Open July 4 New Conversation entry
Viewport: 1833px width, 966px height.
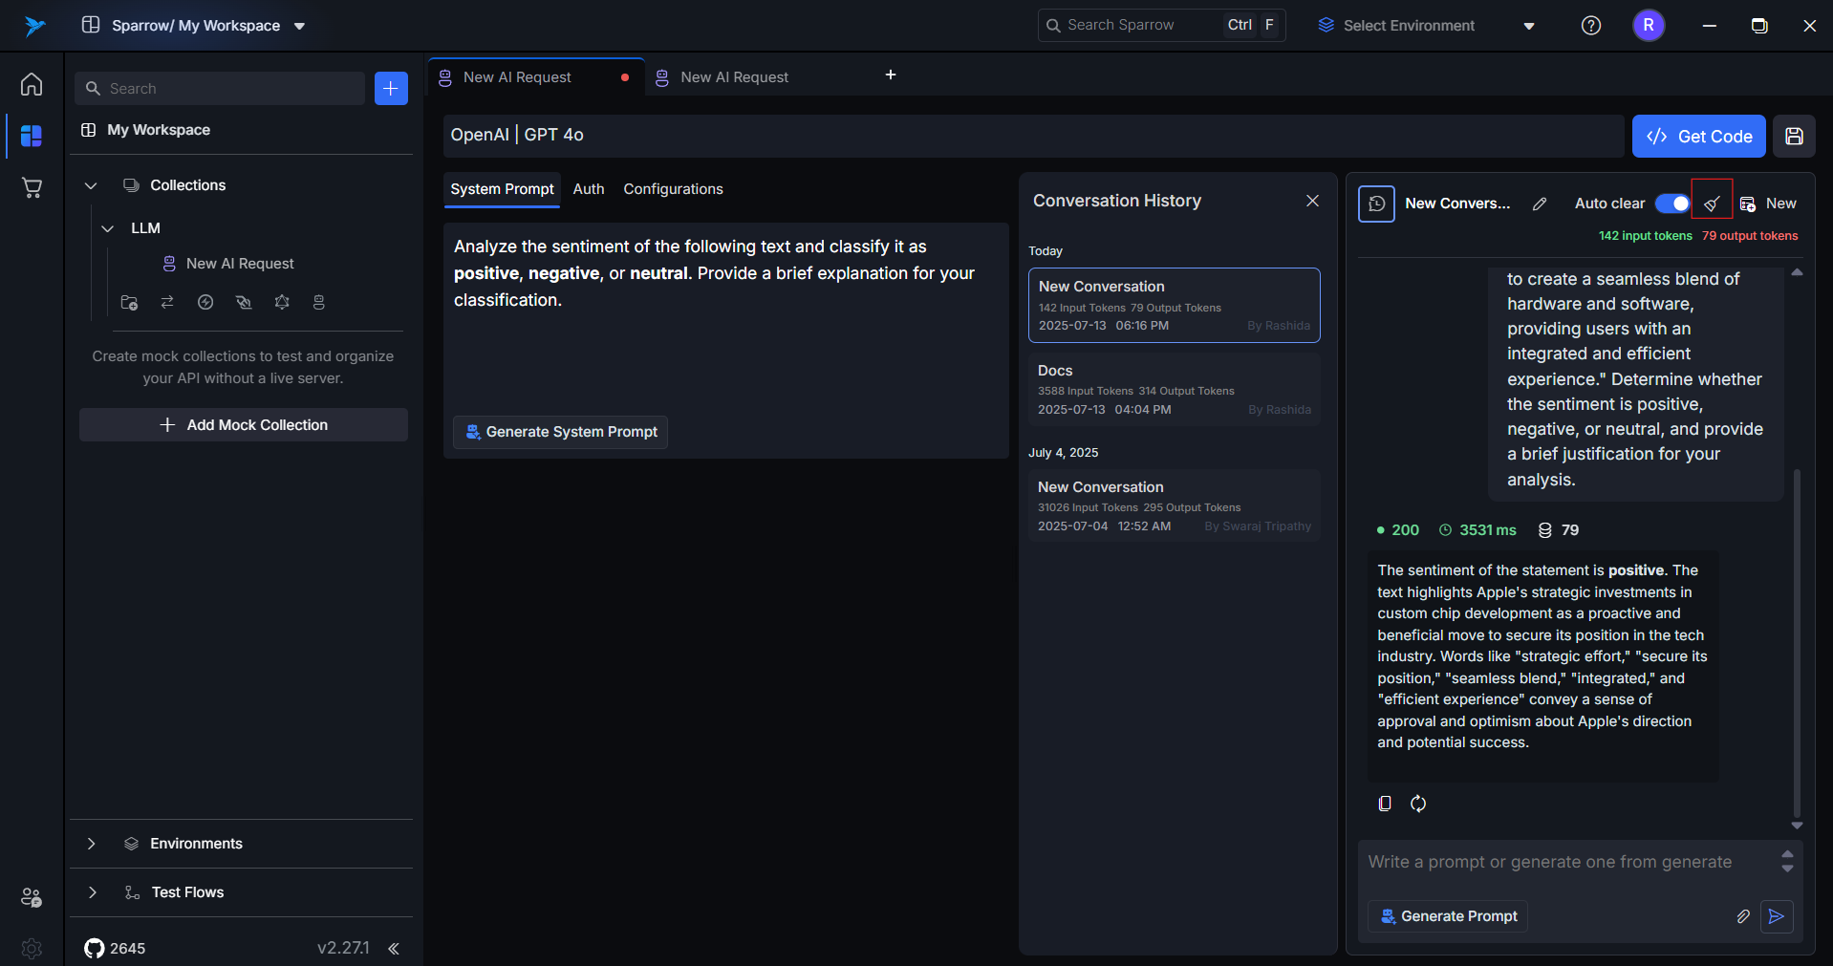point(1174,505)
